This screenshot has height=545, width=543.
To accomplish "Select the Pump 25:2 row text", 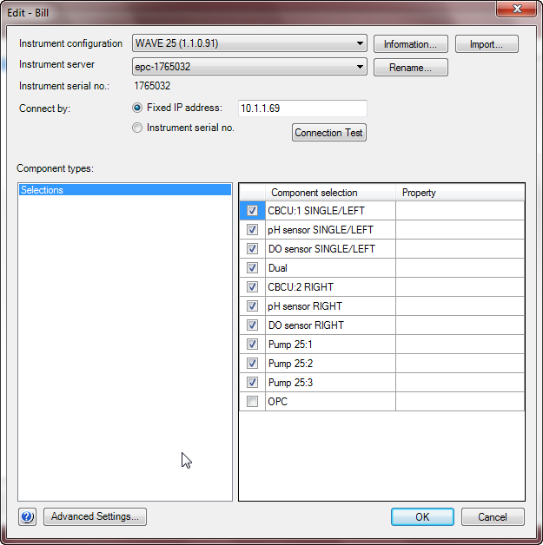I will click(290, 364).
